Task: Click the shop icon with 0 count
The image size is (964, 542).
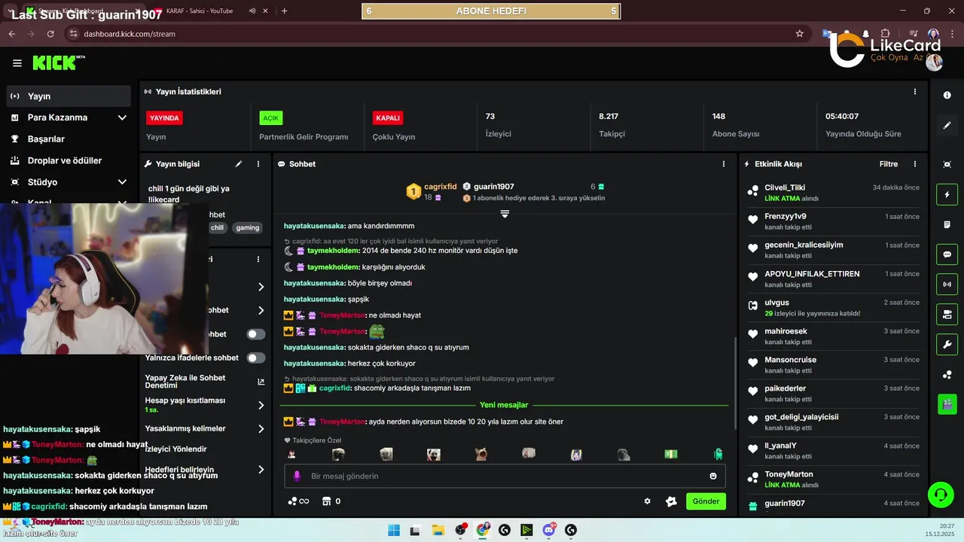Action: pyautogui.click(x=331, y=501)
